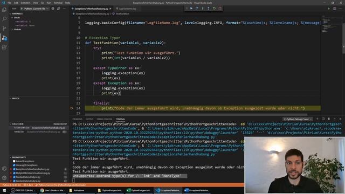
Task: Collapse the BREAKPOINTS section
Action: (x=18, y=157)
